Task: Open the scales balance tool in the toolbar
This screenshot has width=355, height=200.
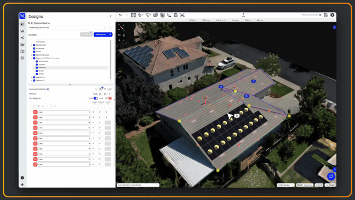Action: 176,15
